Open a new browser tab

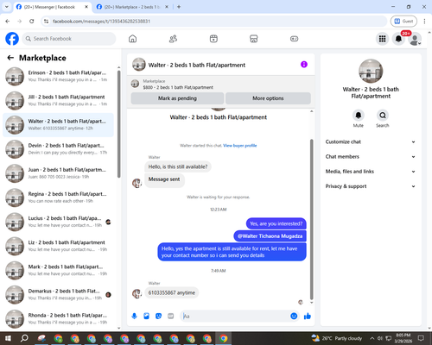click(179, 7)
